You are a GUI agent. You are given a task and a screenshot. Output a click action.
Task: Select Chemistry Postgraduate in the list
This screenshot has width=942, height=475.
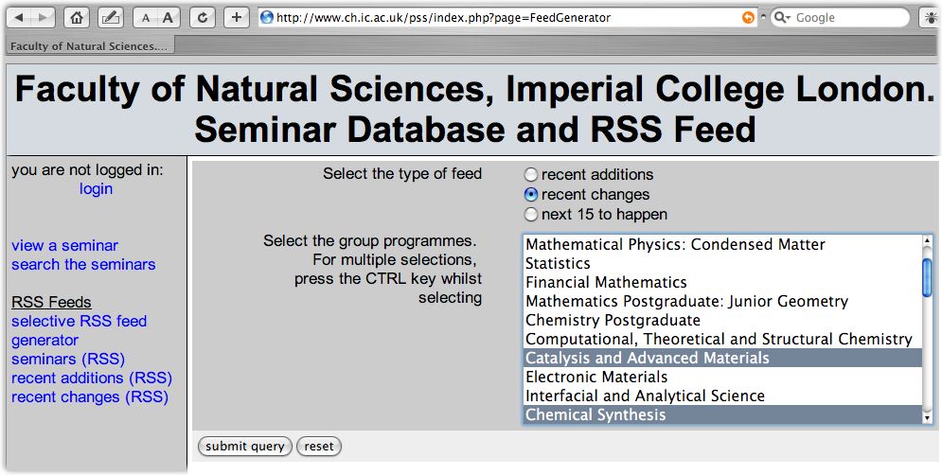pos(722,320)
